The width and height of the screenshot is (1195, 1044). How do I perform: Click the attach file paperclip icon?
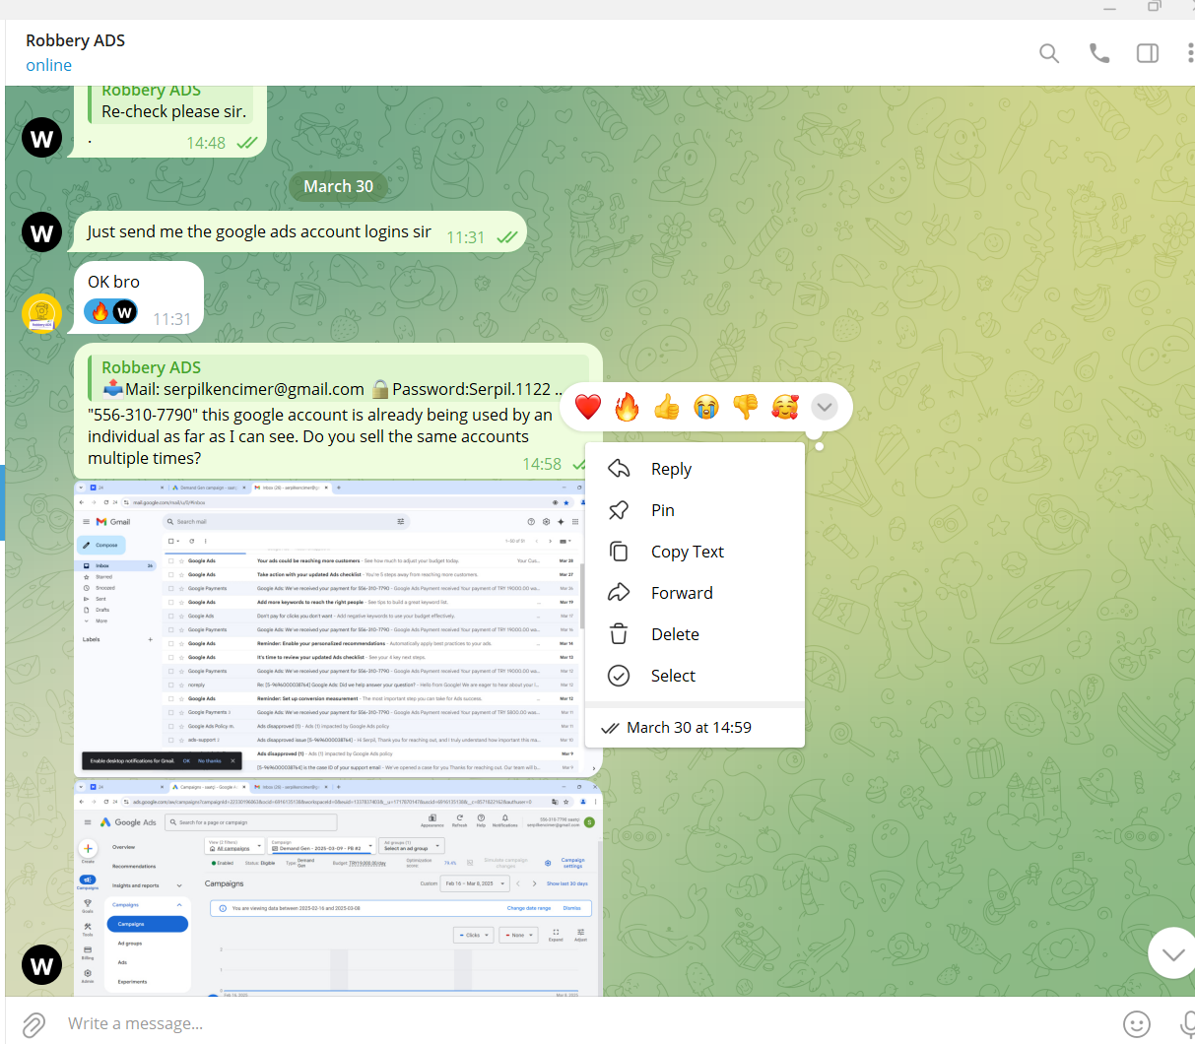tap(33, 1024)
